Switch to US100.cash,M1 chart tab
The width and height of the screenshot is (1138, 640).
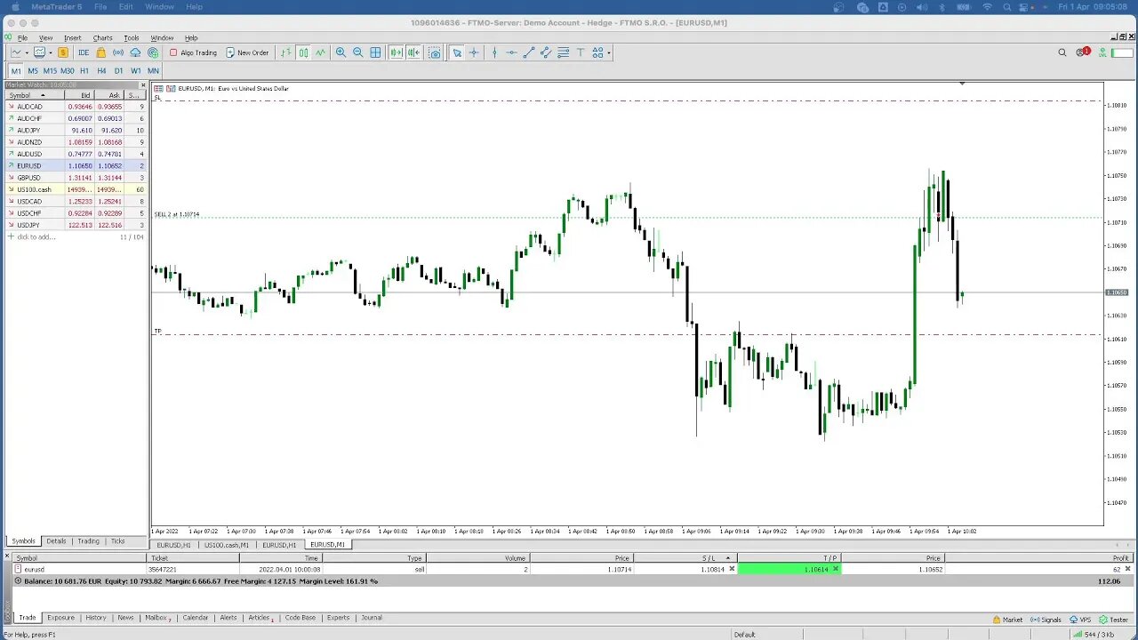(227, 545)
